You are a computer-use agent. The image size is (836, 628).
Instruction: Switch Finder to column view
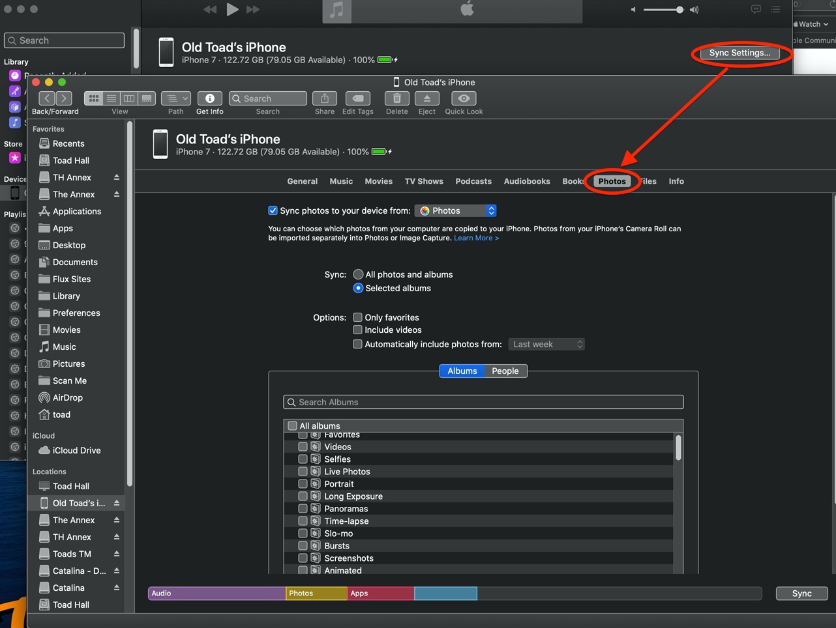pos(129,98)
